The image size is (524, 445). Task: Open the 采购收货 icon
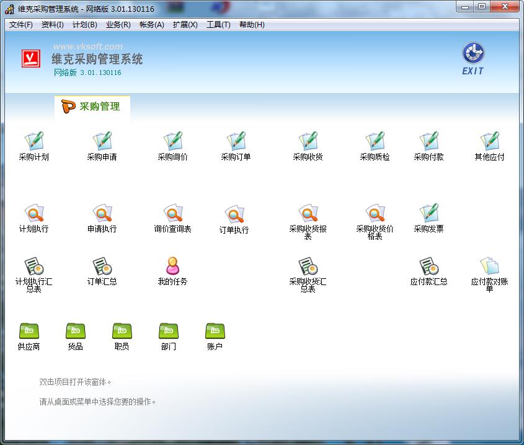pyautogui.click(x=308, y=141)
